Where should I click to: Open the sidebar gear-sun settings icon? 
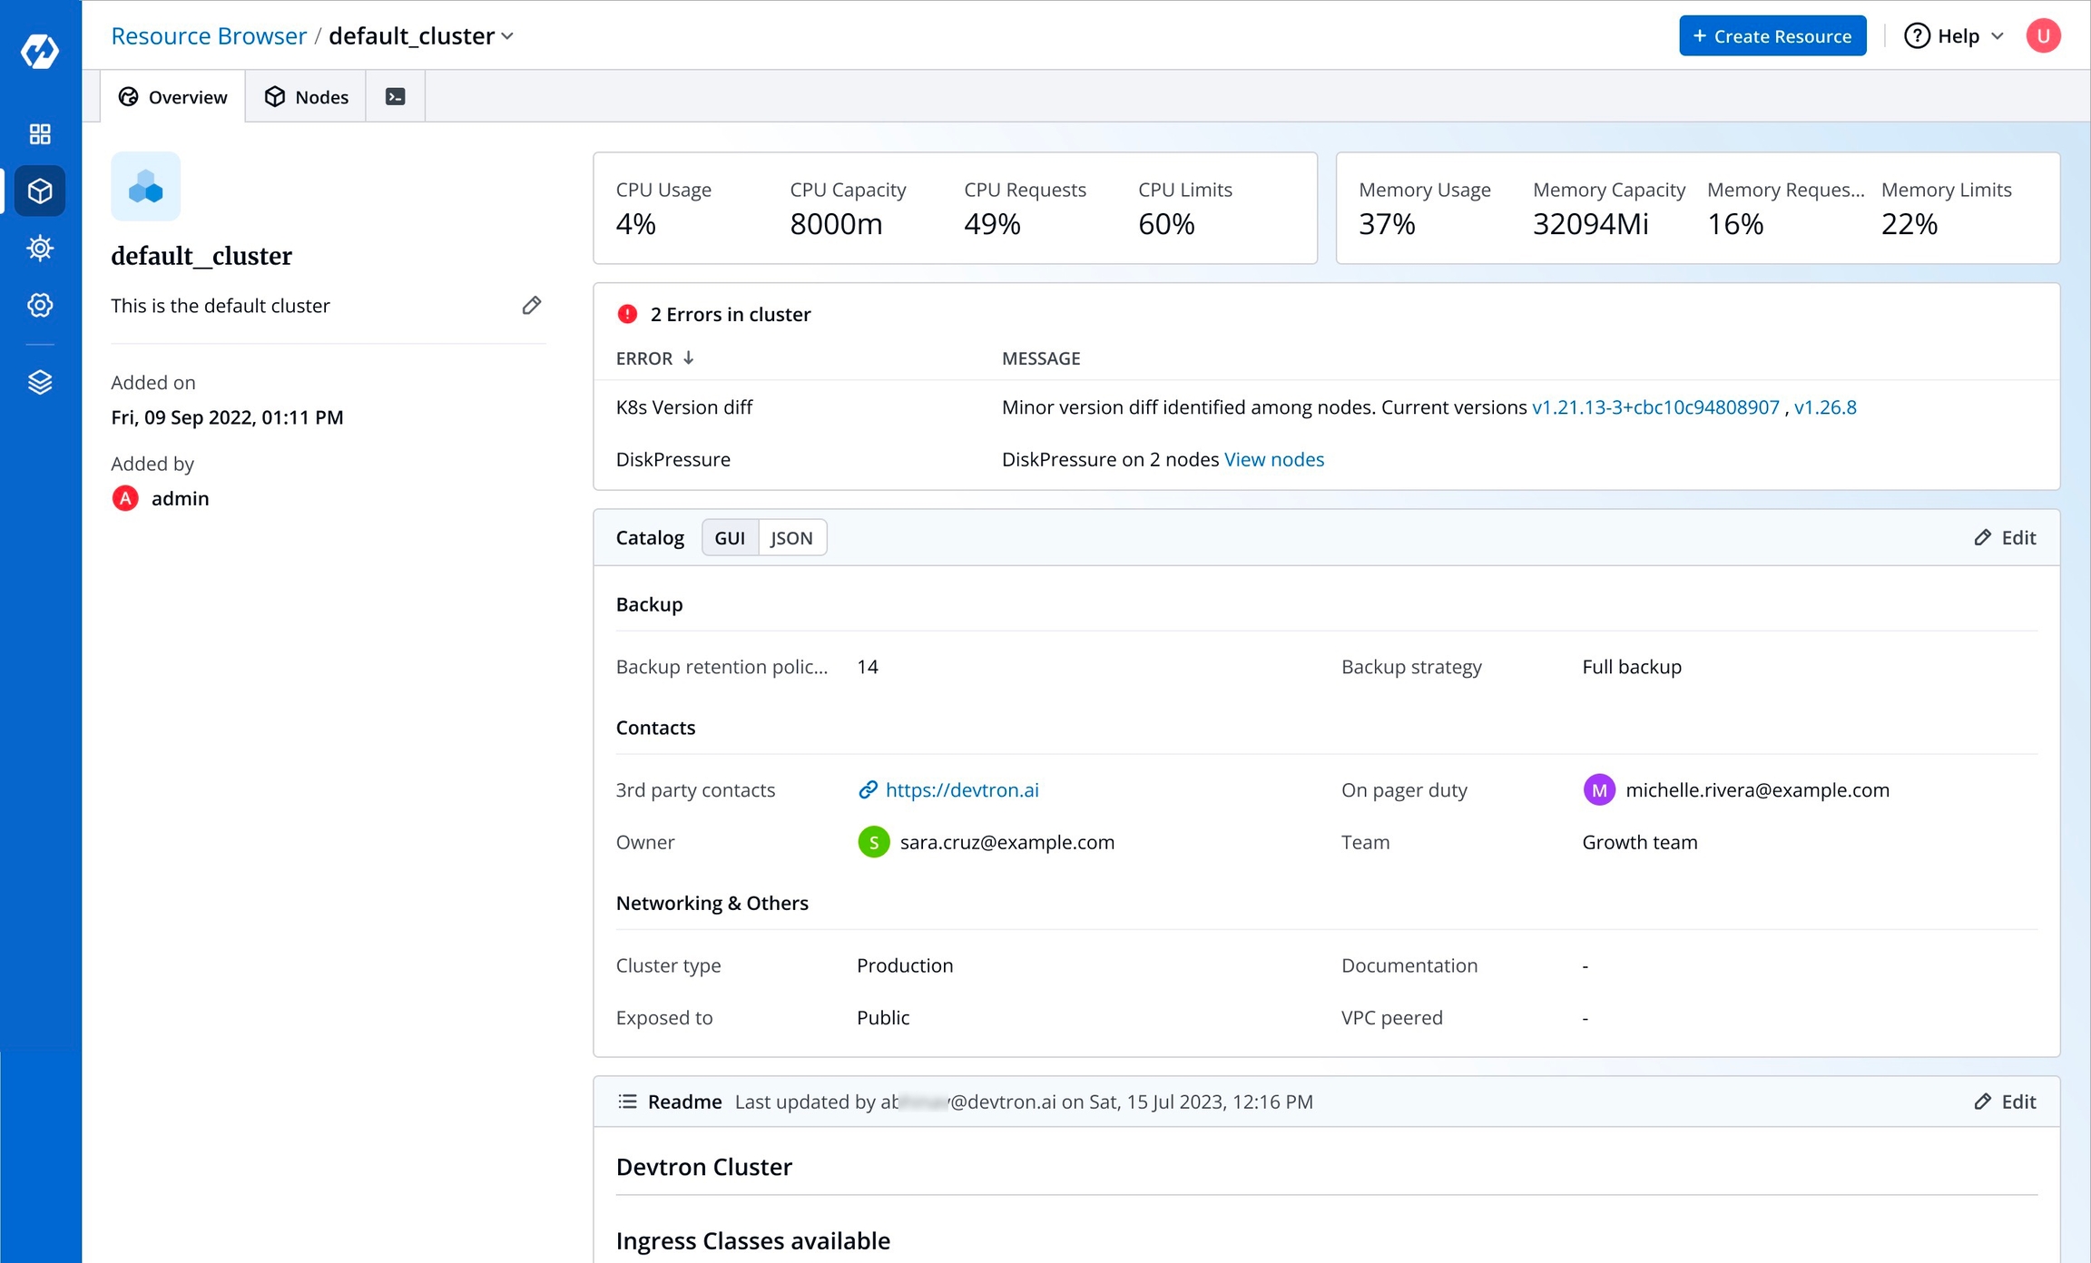coord(40,248)
